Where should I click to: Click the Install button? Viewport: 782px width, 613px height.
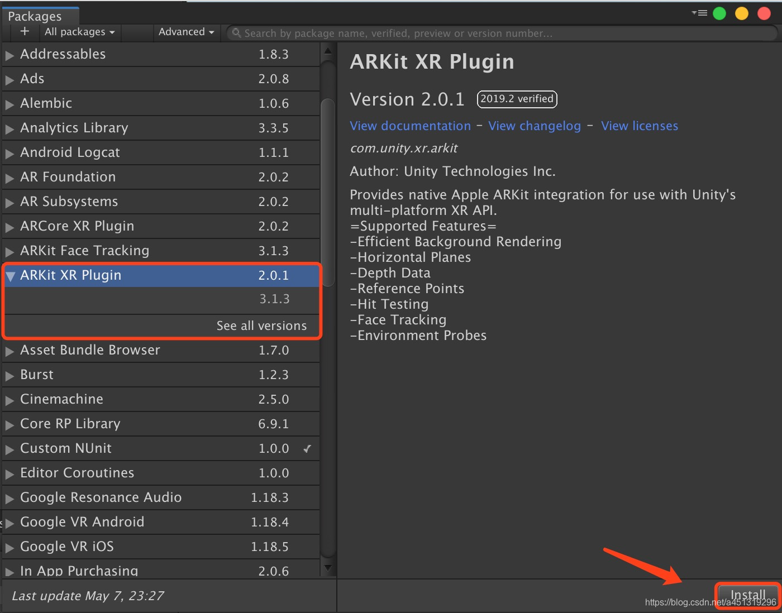click(x=747, y=595)
